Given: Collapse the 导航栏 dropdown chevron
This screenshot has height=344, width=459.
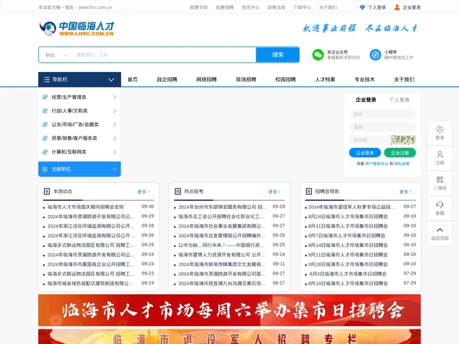Looking at the screenshot, I should pyautogui.click(x=111, y=80).
